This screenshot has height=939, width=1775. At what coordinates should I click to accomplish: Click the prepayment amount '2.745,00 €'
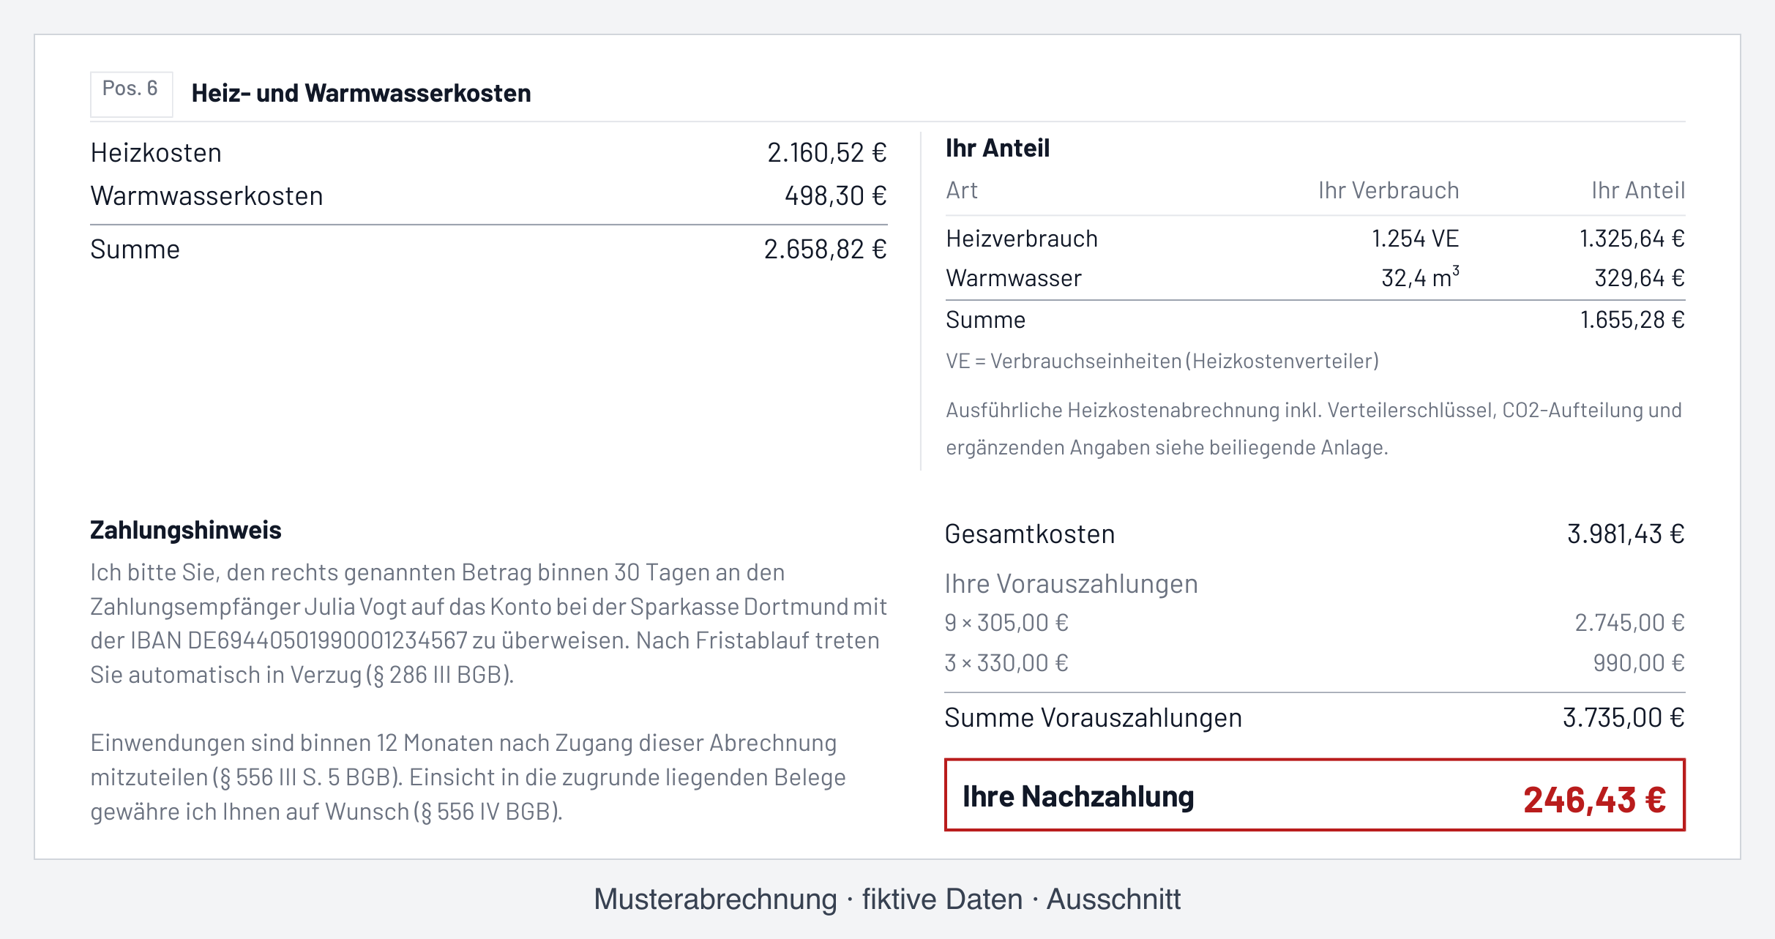point(1629,623)
